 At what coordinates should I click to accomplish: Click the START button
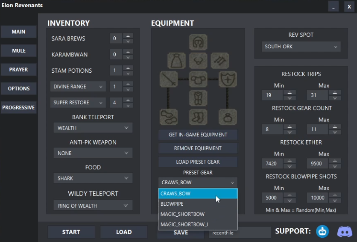click(71, 232)
